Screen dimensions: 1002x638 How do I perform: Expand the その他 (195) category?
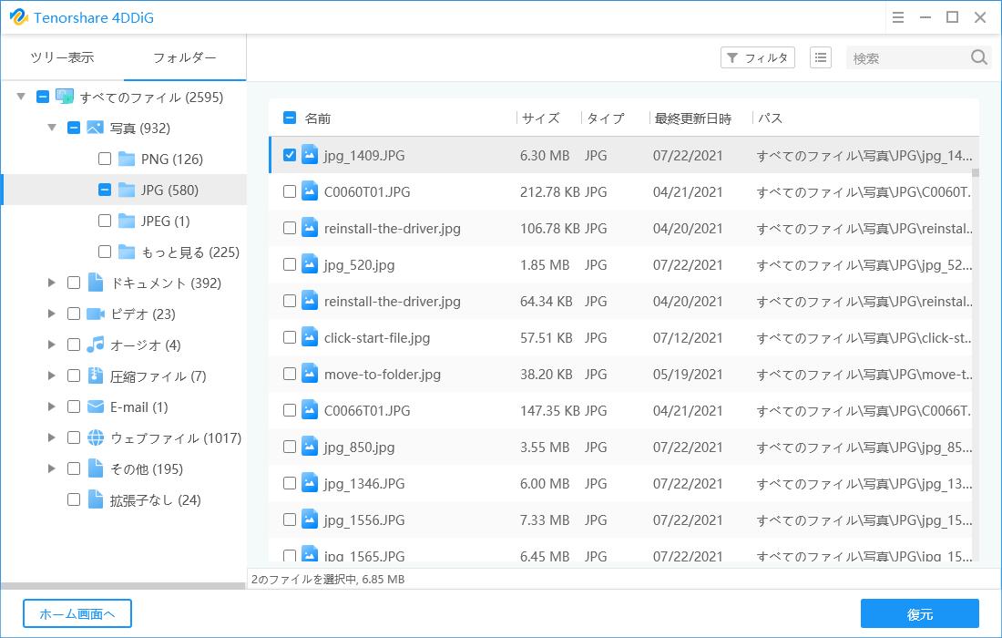tap(52, 469)
